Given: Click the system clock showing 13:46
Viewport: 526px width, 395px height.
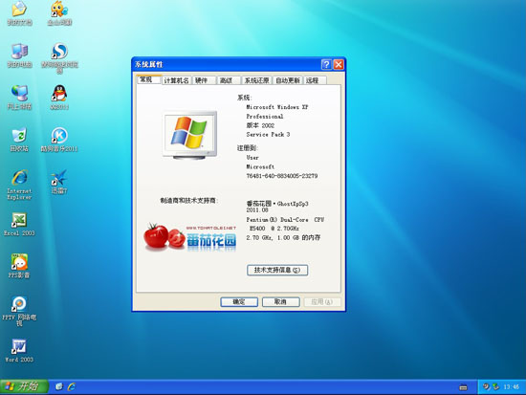Looking at the screenshot, I should pos(512,387).
